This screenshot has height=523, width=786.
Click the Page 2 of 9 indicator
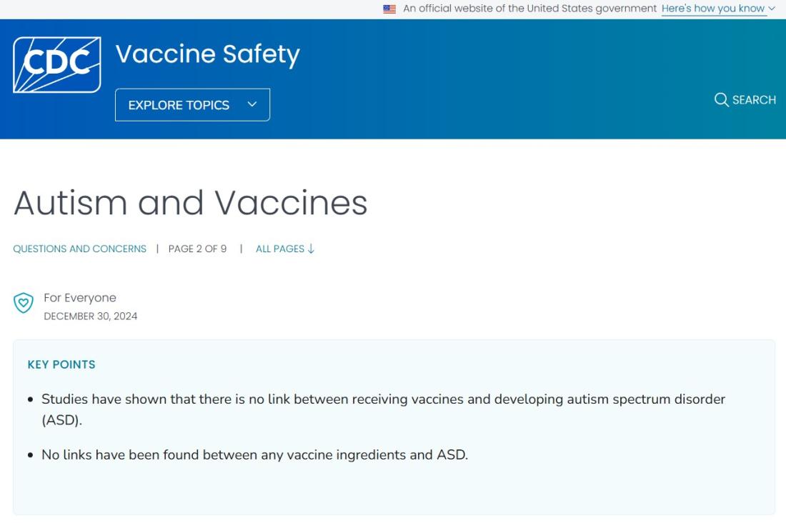click(197, 249)
